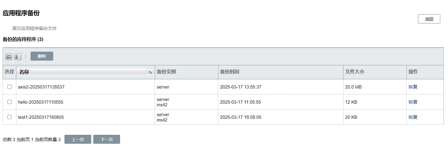Click the 名称 column header
448x147 pixels.
(x=24, y=72)
